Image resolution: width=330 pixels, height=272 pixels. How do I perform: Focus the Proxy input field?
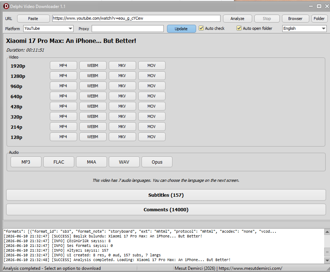(128, 29)
